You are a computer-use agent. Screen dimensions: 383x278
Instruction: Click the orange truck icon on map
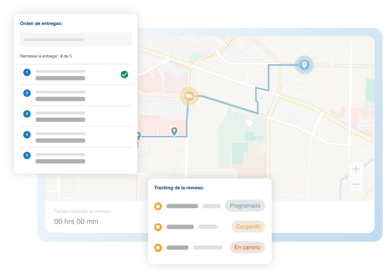pos(189,96)
